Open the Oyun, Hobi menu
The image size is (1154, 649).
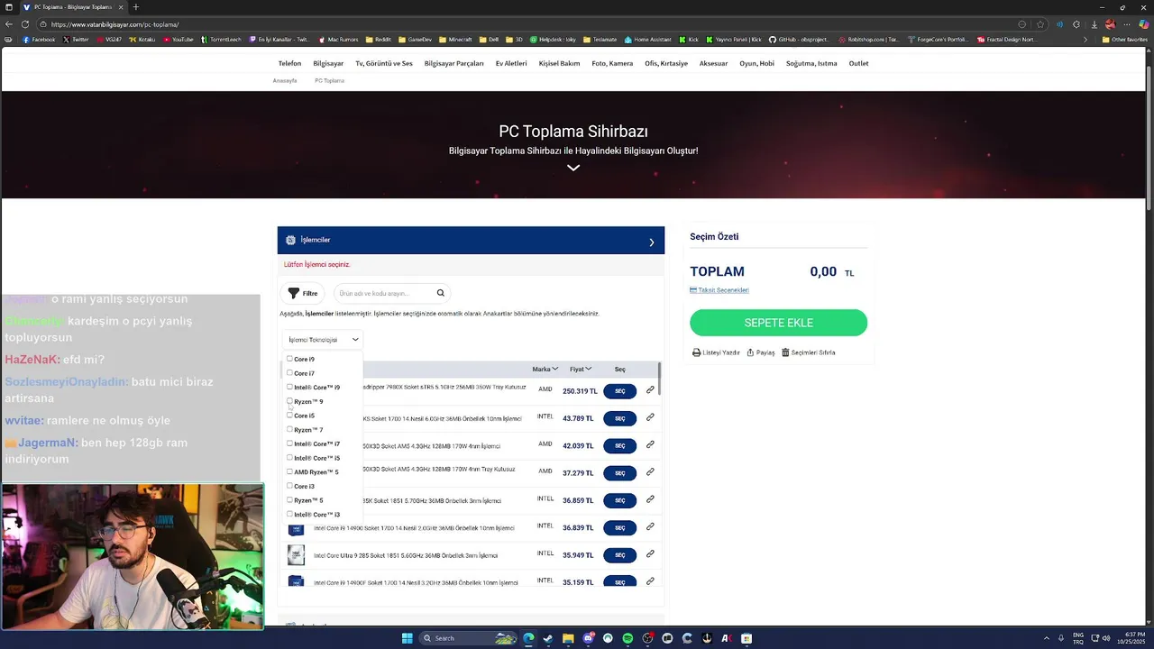(x=757, y=63)
